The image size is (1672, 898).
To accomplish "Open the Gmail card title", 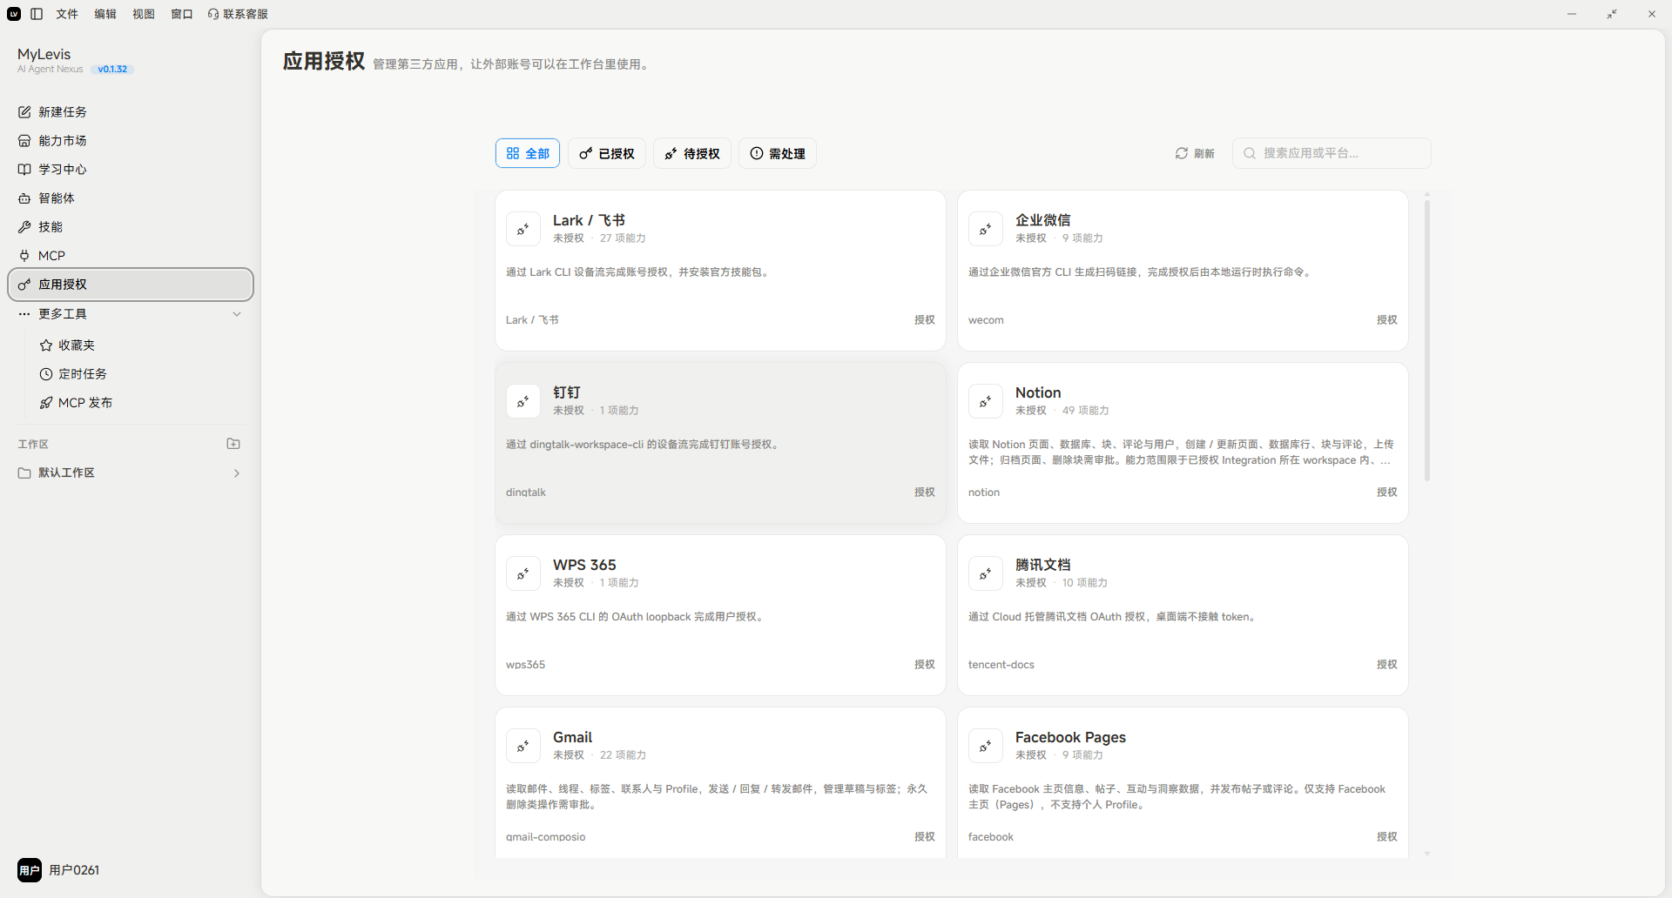I will click(572, 738).
